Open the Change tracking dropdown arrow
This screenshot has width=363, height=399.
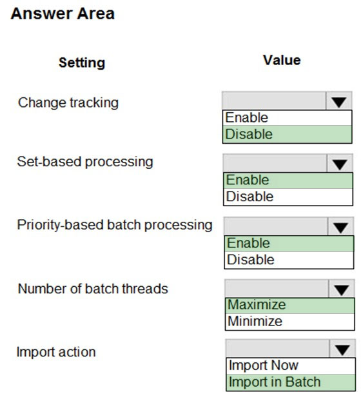click(338, 101)
